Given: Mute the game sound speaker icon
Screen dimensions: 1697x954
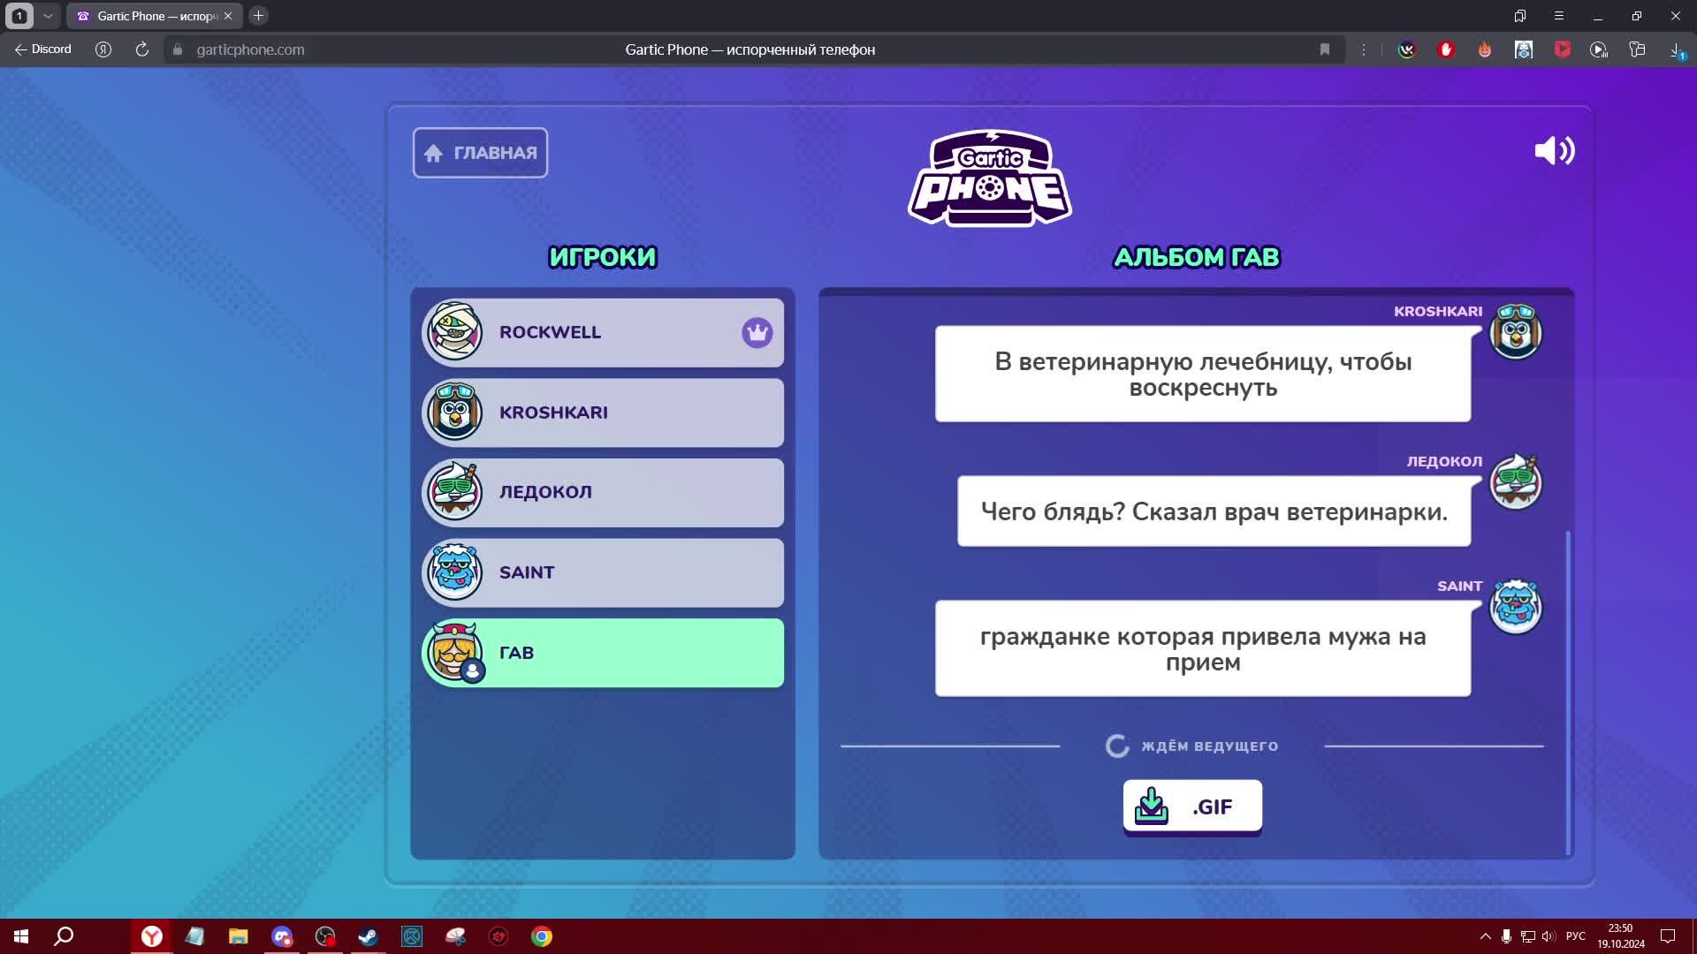Looking at the screenshot, I should click(x=1554, y=151).
